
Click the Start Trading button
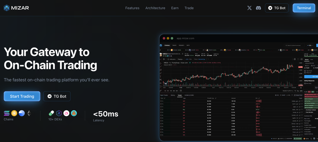pos(22,96)
